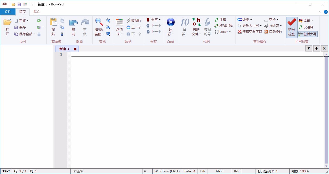Screen dimensions: 329x174
Task: Open the 文件 file menu tab
Action: pos(8,12)
